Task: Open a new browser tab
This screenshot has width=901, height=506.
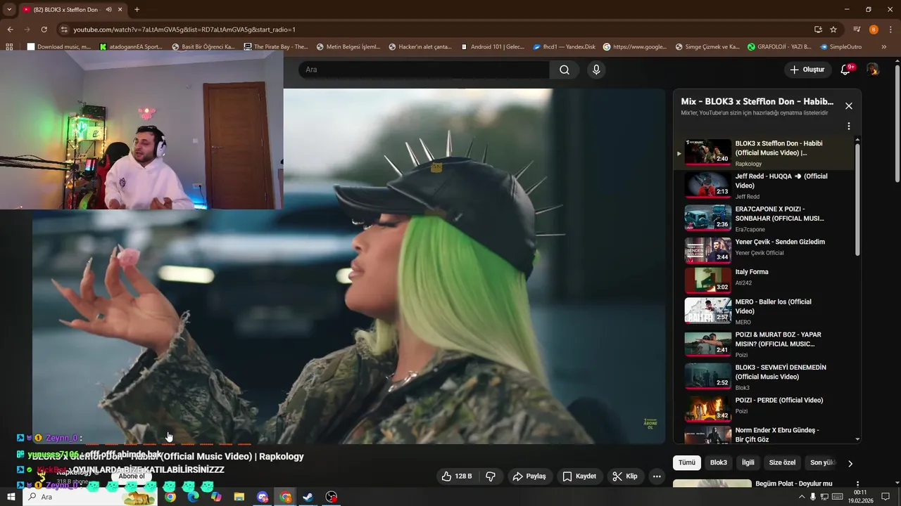Action: pyautogui.click(x=137, y=10)
